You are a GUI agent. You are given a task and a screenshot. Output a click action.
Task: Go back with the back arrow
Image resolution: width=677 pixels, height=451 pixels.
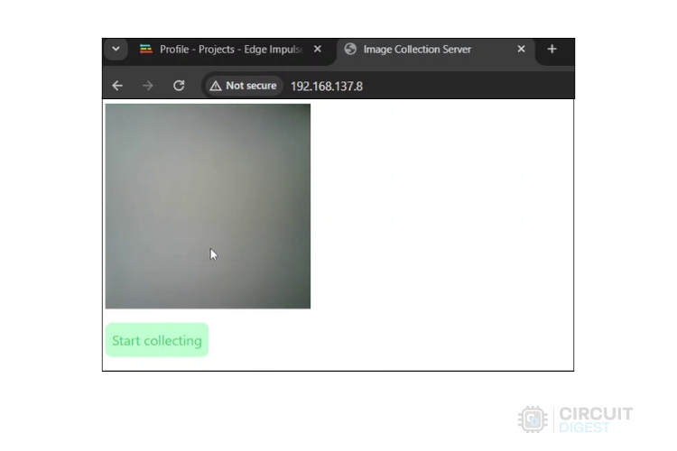(117, 86)
